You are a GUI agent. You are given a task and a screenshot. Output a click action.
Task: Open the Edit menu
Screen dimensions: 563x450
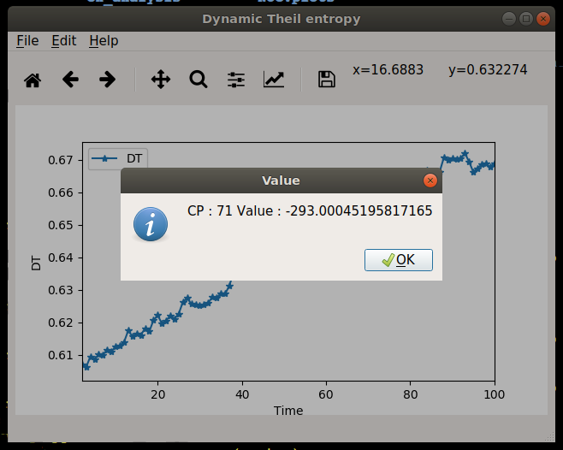(63, 41)
